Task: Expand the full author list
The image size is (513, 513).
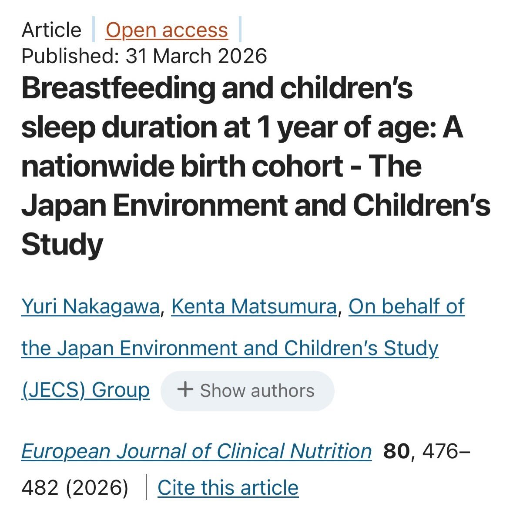Action: pos(247,391)
